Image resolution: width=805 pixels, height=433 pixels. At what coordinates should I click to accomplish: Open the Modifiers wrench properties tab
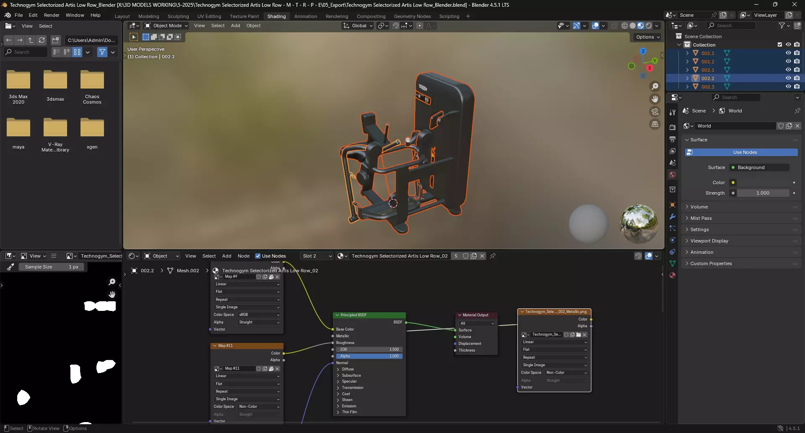[673, 216]
